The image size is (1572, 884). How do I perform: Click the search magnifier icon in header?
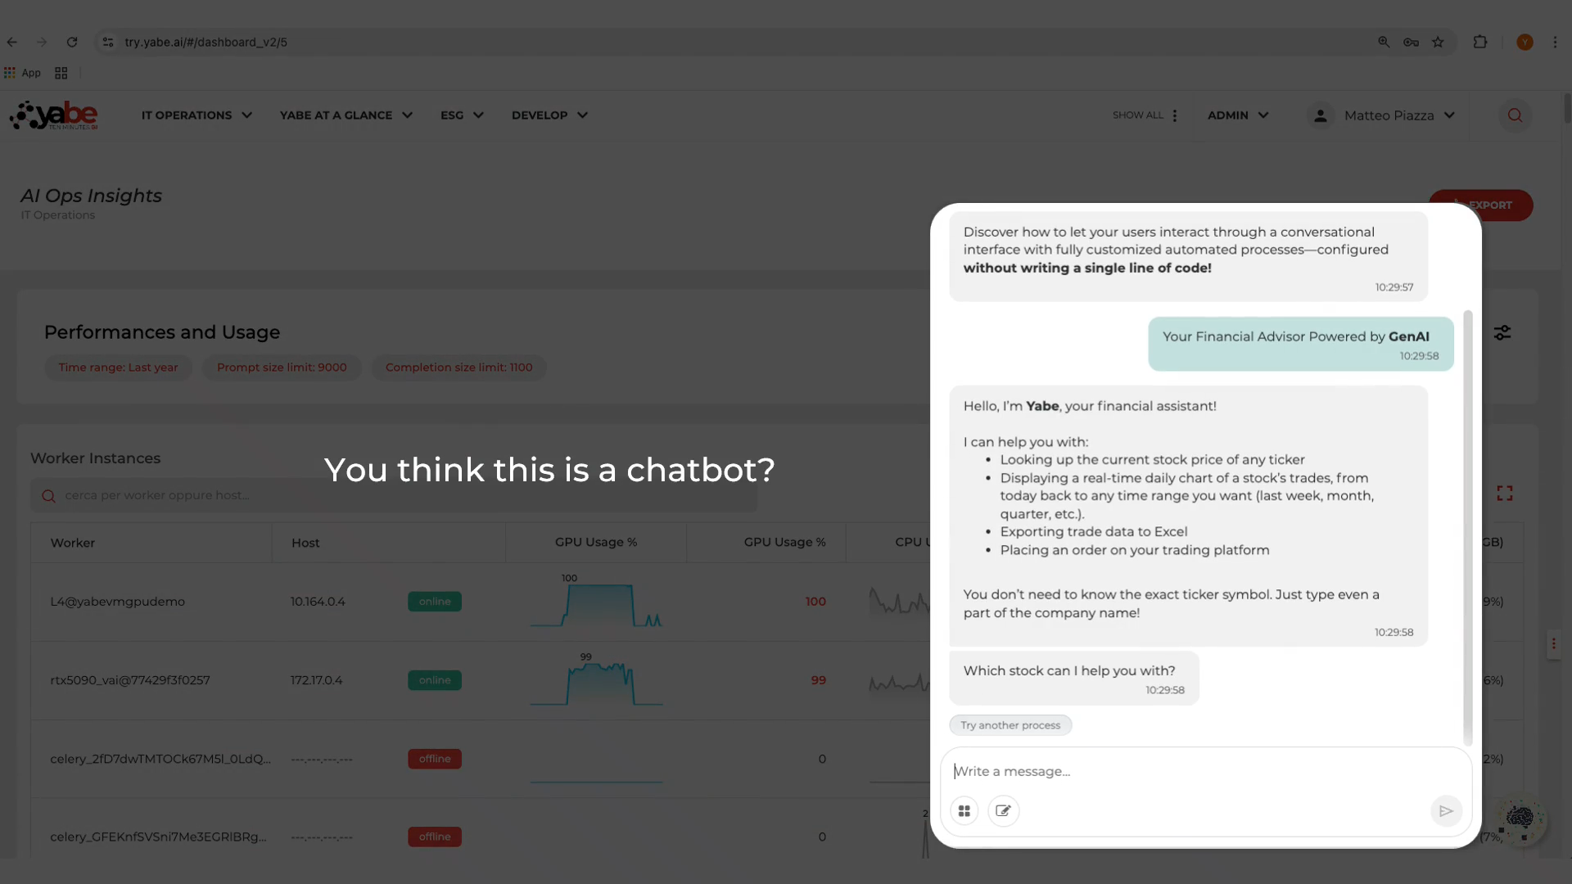tap(1515, 115)
